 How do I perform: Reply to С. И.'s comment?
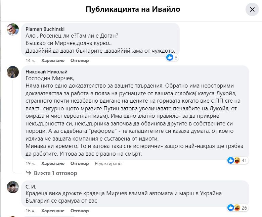[x=80, y=211]
